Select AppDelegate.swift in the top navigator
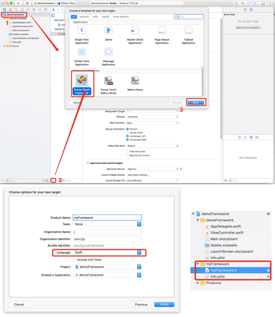The height and width of the screenshot is (317, 275). (x=22, y=23)
